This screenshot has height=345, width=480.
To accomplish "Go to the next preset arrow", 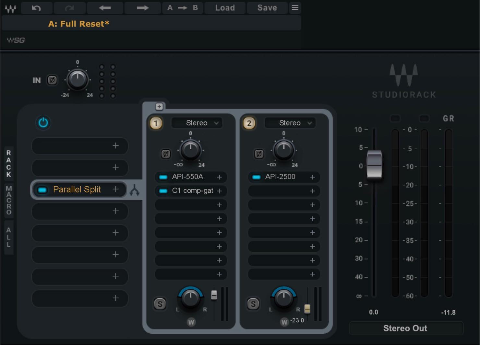I will point(142,8).
